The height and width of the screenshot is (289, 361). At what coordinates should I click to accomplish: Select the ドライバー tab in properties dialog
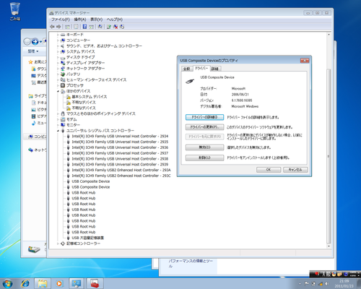[201, 69]
